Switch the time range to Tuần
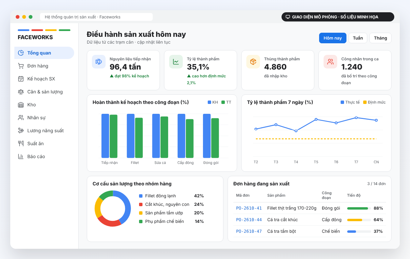The width and height of the screenshot is (410, 259). point(358,38)
